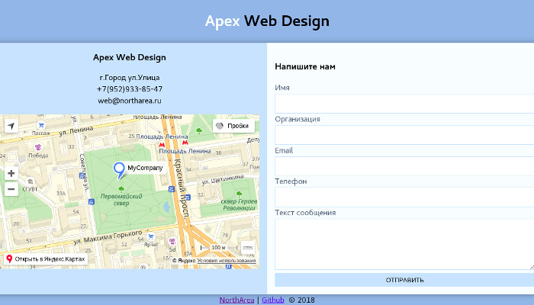Open map in Яндекс.Карты button

coord(46,259)
